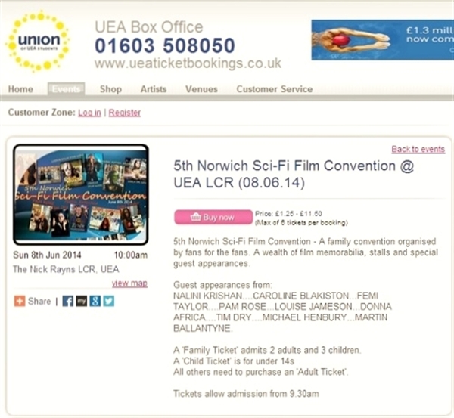Open Customer Service page

point(275,89)
